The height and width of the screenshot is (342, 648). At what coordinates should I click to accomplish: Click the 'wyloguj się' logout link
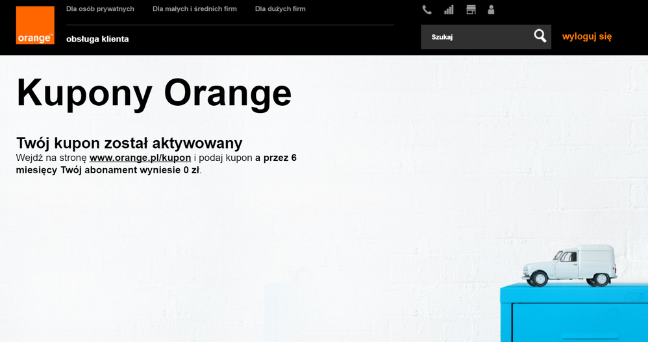point(587,36)
